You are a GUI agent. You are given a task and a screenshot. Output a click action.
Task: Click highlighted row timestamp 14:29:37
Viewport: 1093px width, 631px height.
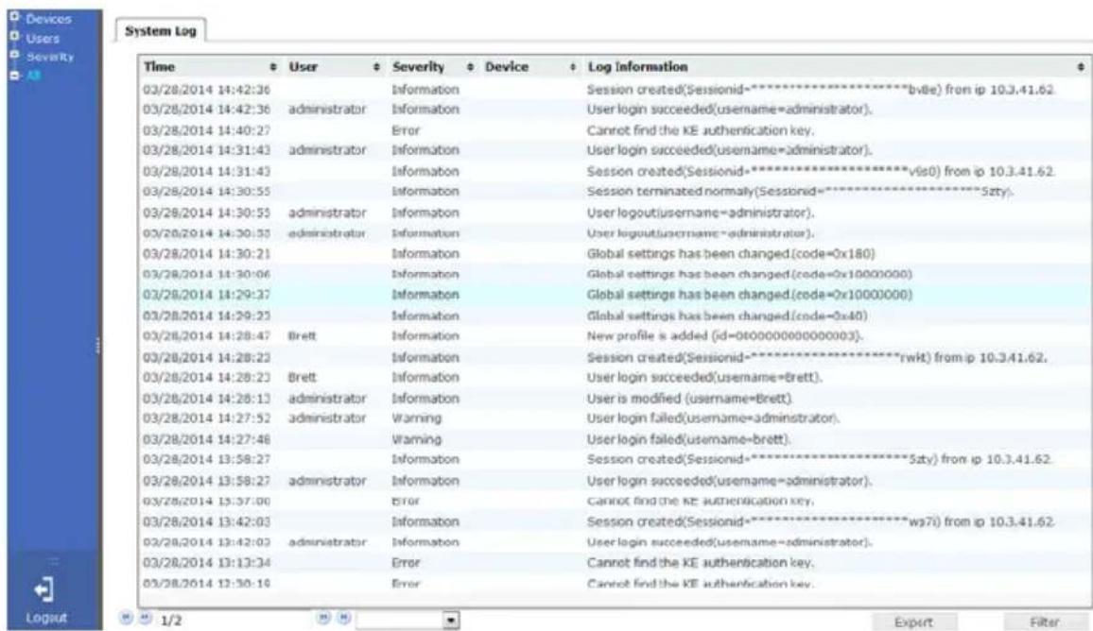point(206,295)
